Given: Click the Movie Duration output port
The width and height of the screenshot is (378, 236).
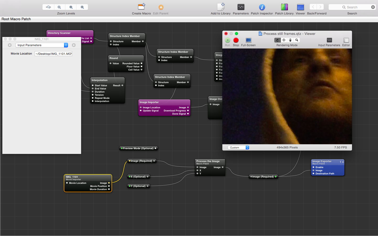Looking at the screenshot, I should 109,189.
